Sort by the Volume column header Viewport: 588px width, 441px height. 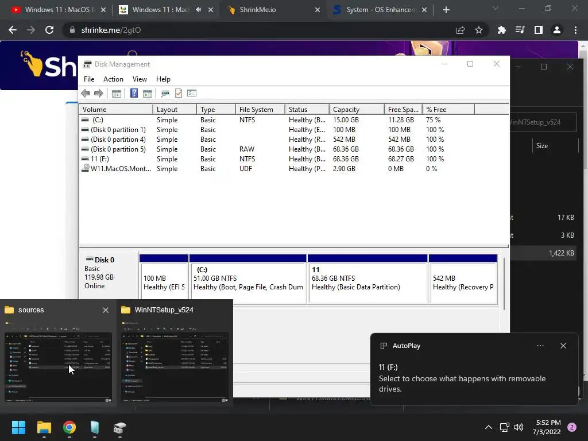point(116,110)
